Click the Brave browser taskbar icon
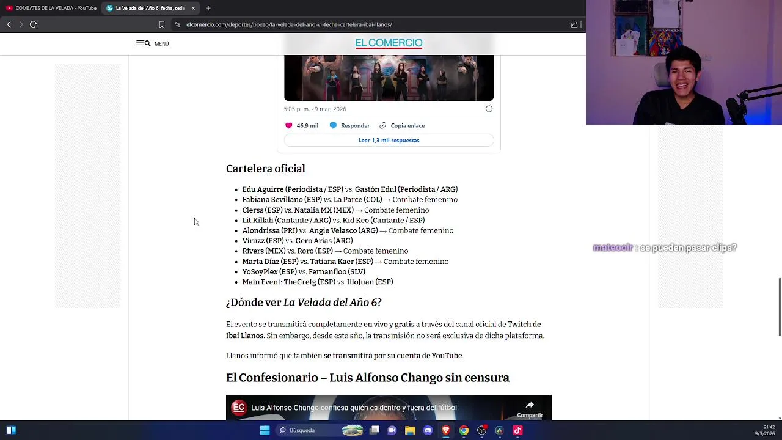The height and width of the screenshot is (440, 782). pos(446,430)
